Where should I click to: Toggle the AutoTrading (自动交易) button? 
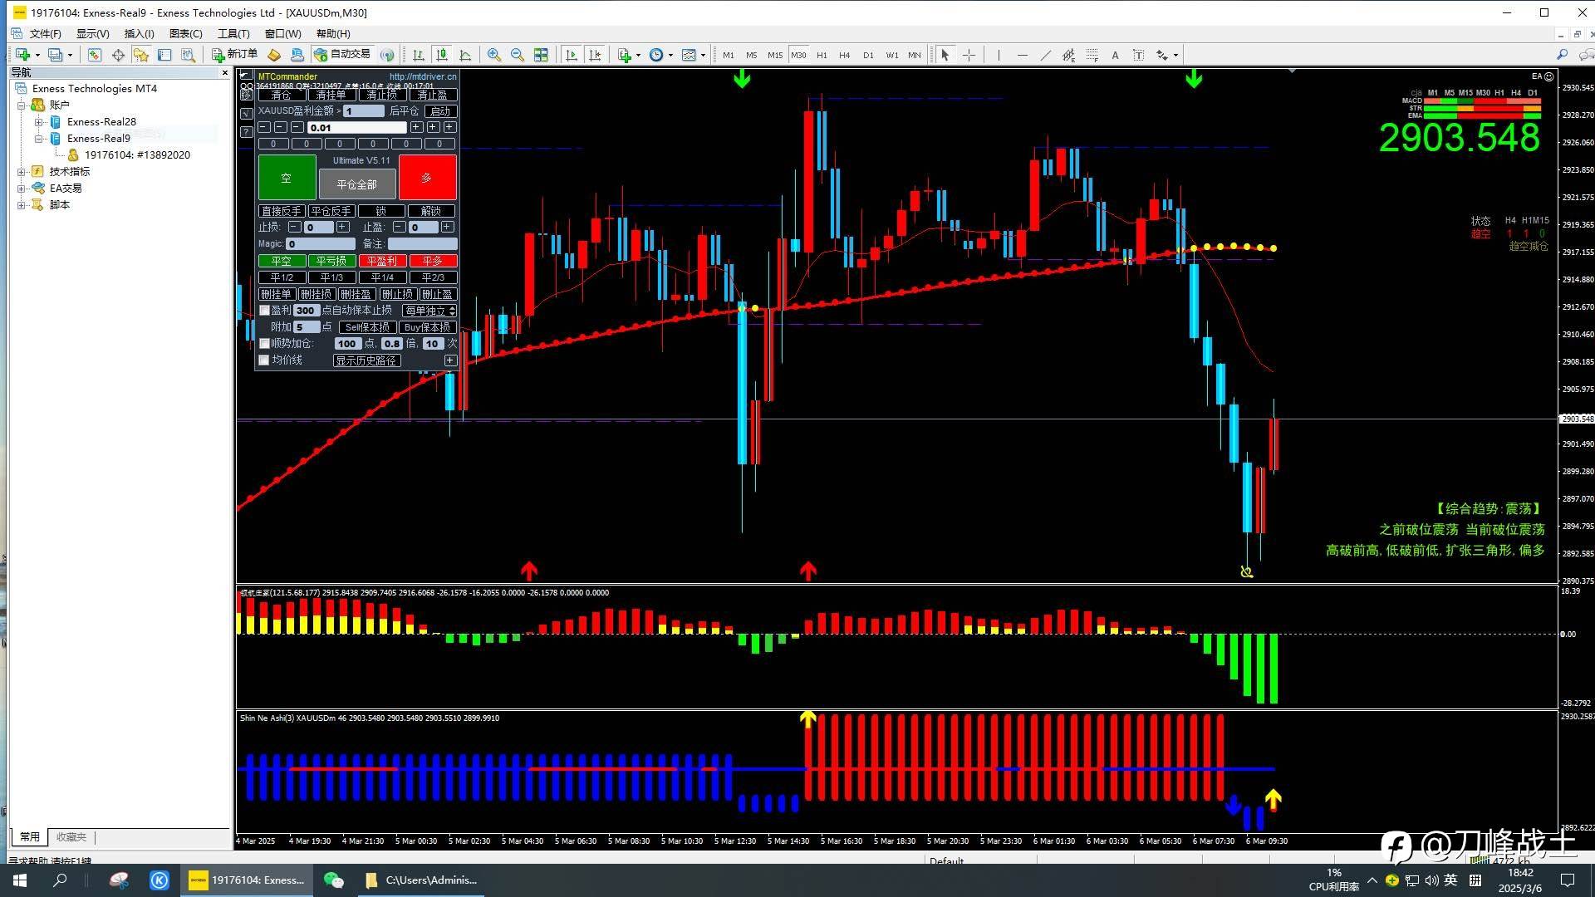[x=341, y=55]
